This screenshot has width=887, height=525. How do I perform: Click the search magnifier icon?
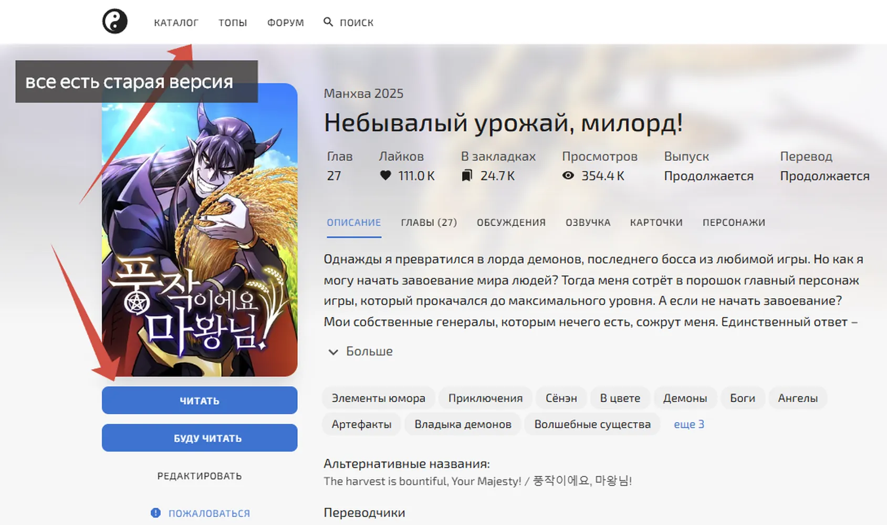[328, 22]
